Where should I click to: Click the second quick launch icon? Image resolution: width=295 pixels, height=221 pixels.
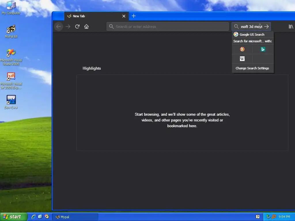40,217
